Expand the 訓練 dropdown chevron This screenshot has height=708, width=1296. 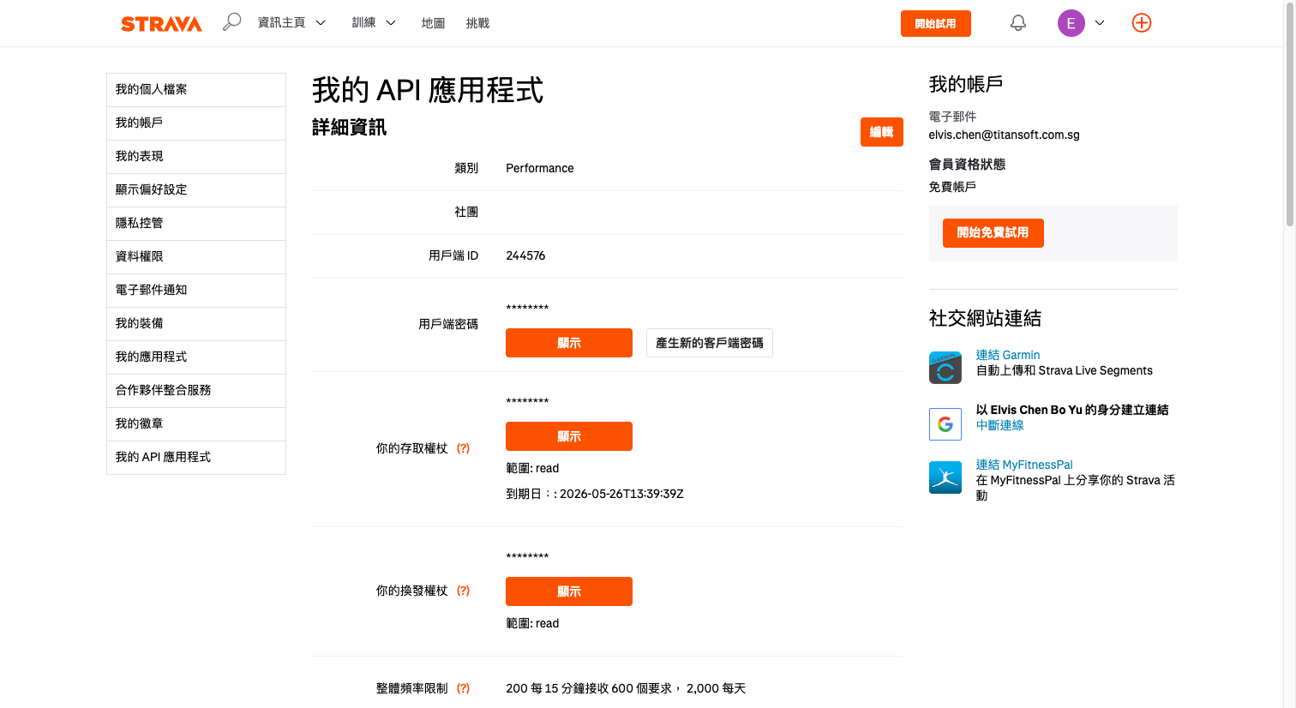391,23
